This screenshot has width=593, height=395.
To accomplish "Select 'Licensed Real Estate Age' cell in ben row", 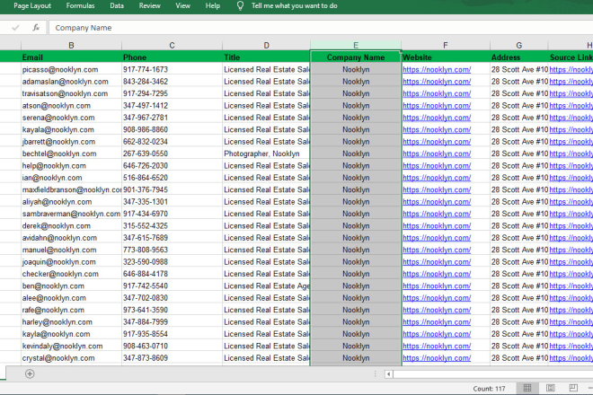I will [x=266, y=286].
